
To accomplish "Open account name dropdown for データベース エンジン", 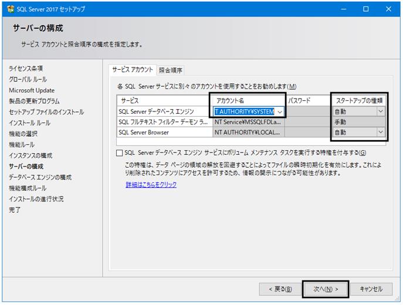I will (280, 112).
